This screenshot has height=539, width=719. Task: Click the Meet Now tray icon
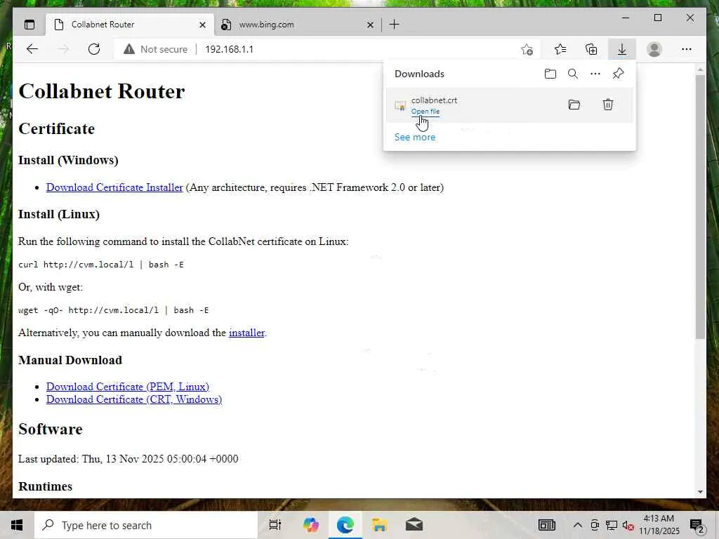click(595, 525)
